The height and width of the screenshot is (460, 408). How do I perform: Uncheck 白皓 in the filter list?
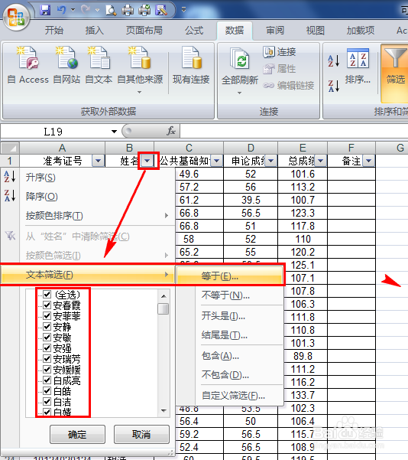tap(47, 391)
